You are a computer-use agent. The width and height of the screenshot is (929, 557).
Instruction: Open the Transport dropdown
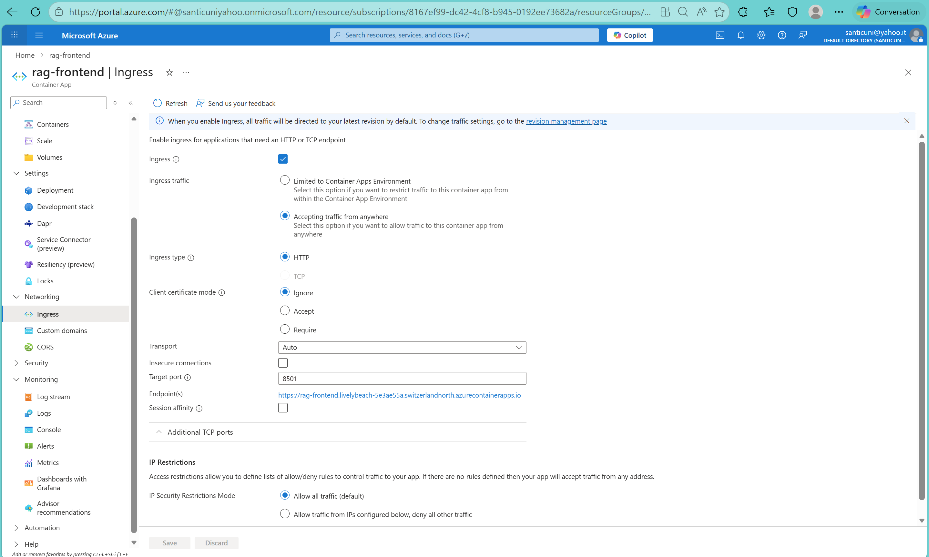pyautogui.click(x=402, y=348)
